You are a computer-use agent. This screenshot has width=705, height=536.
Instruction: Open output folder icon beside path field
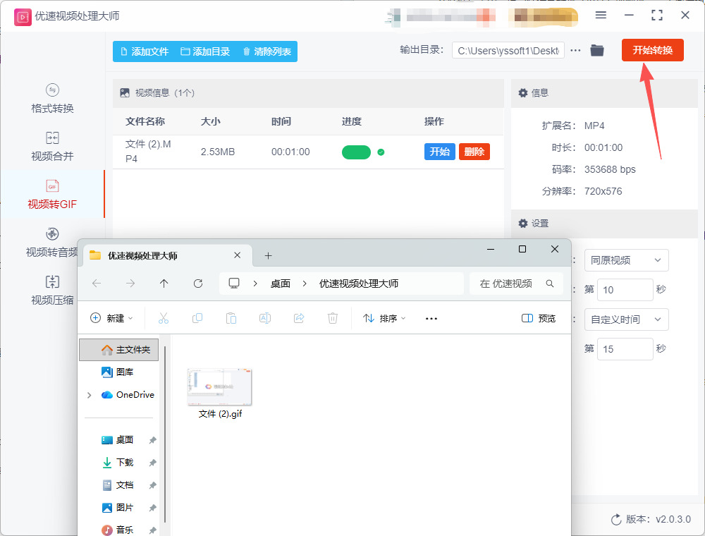tap(597, 51)
